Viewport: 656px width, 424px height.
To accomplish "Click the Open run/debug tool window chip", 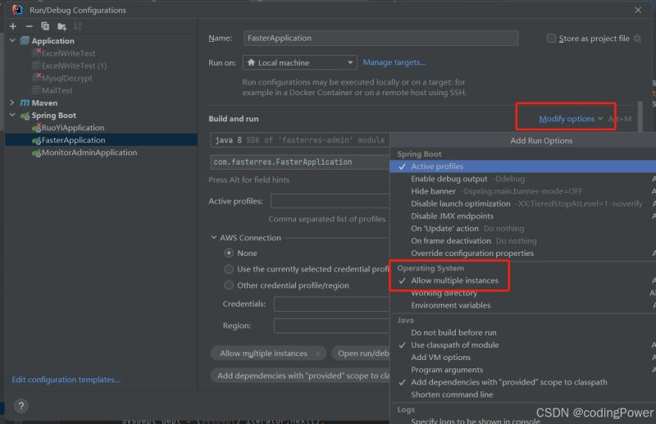I will tap(361, 353).
